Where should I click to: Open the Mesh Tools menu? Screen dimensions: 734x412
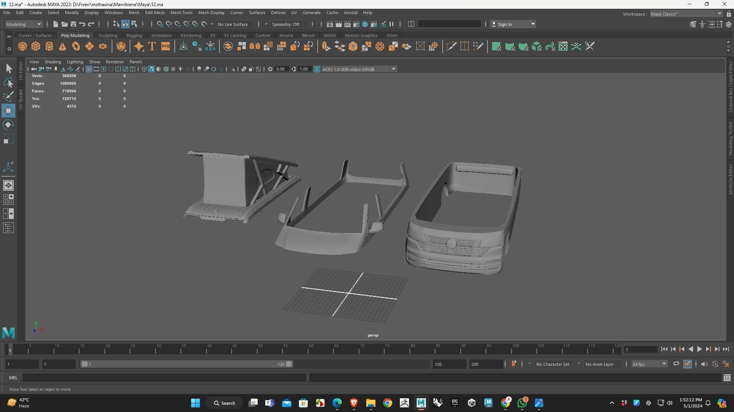[181, 13]
